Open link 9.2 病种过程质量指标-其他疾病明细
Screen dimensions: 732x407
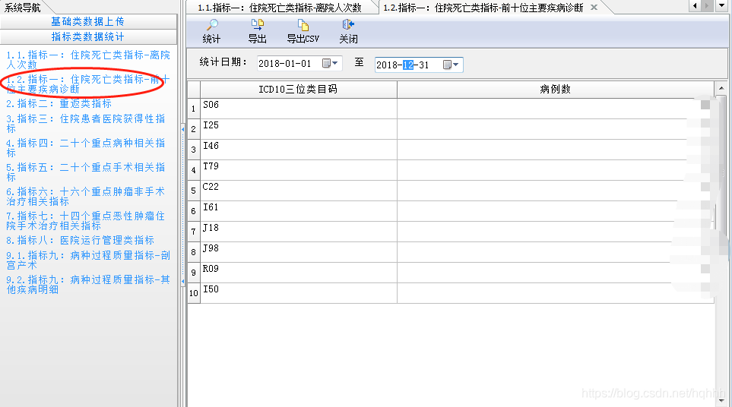click(87, 285)
